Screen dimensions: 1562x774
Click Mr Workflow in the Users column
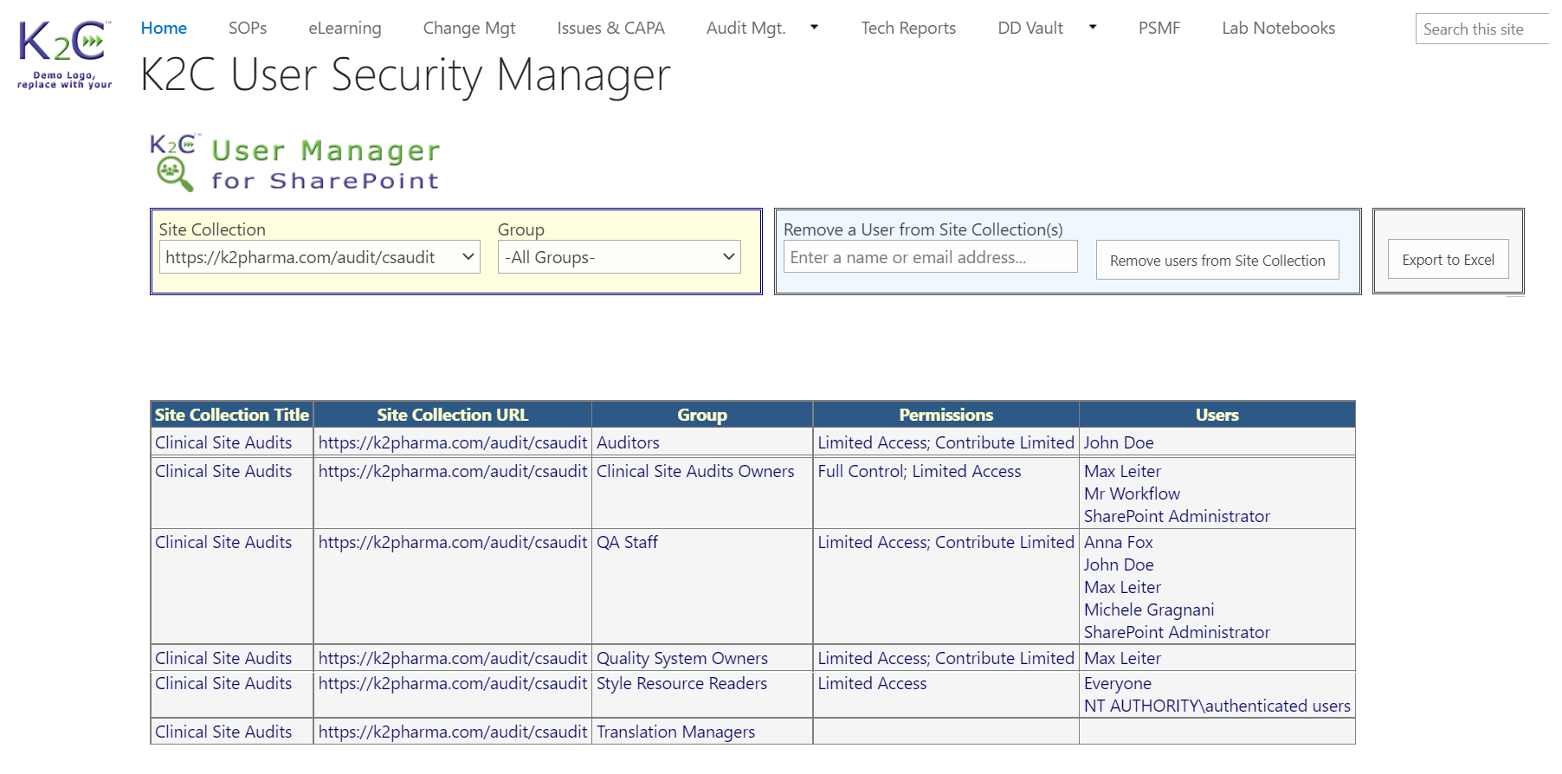pyautogui.click(x=1132, y=493)
